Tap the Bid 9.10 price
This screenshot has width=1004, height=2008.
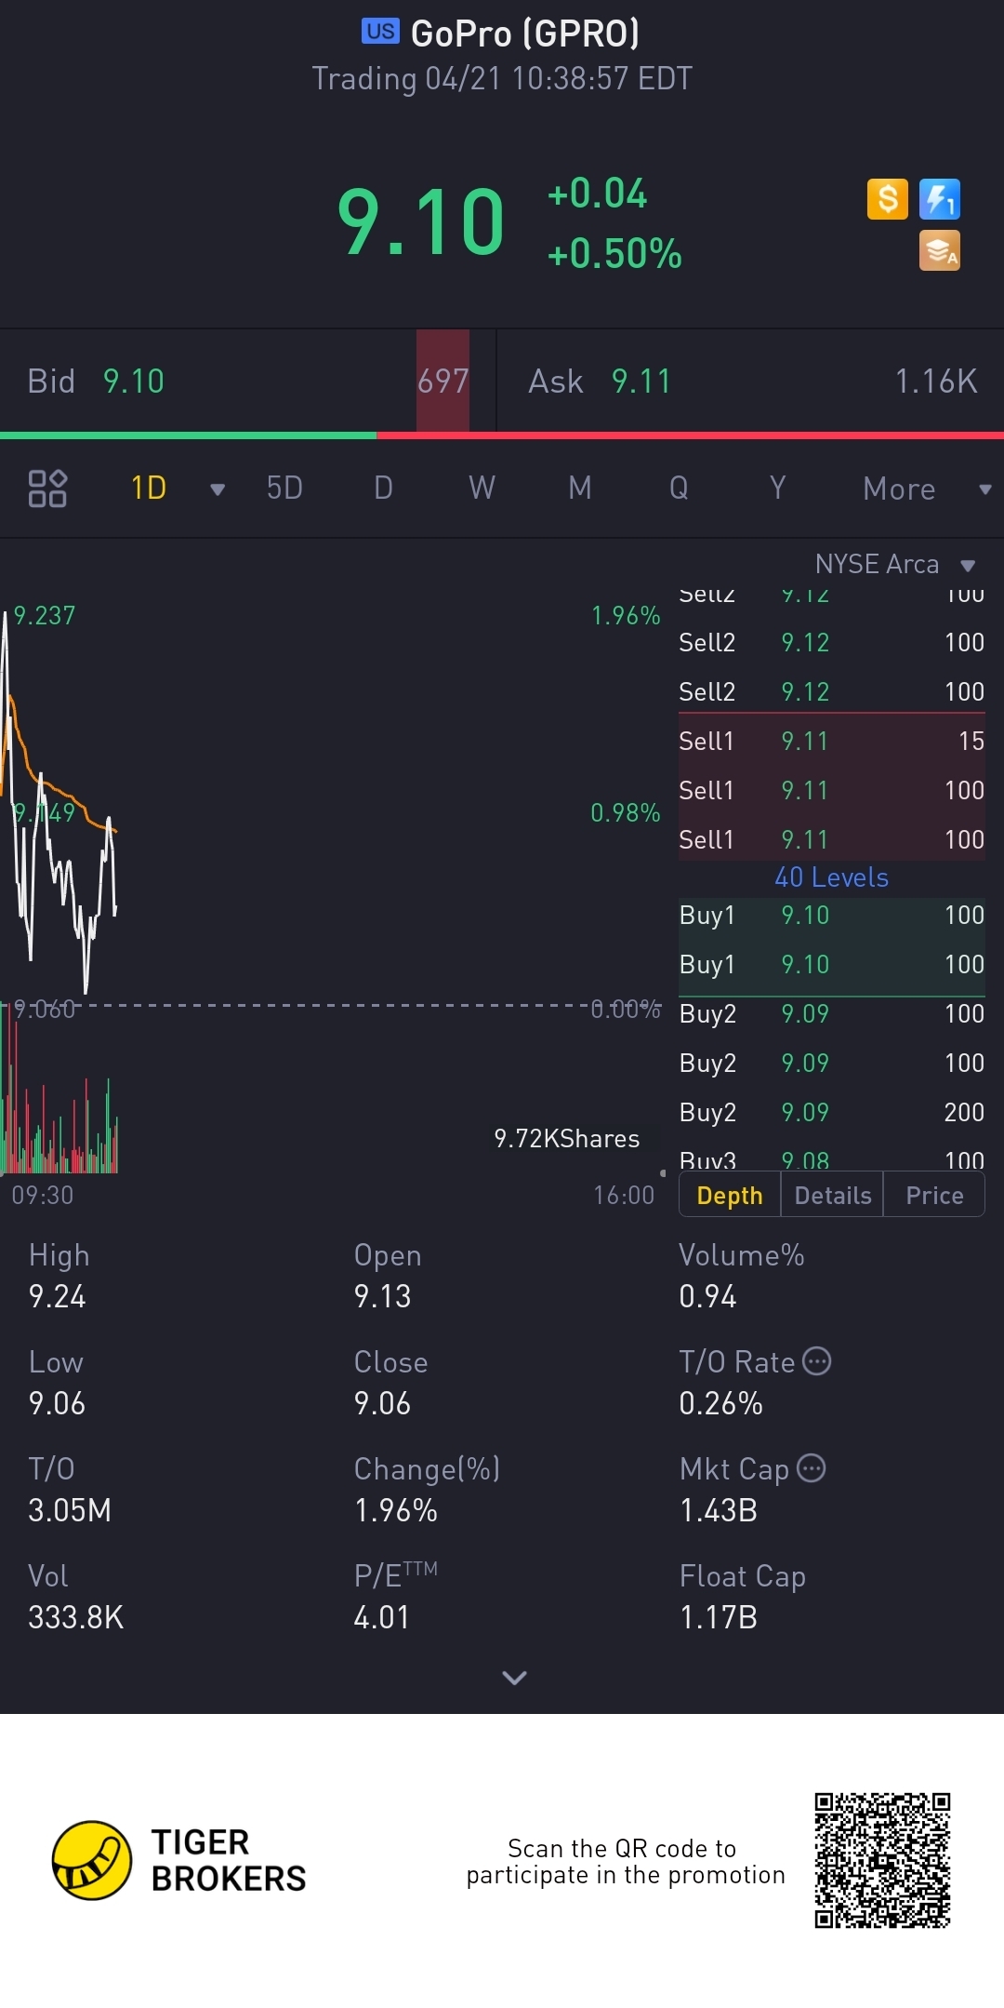click(133, 382)
